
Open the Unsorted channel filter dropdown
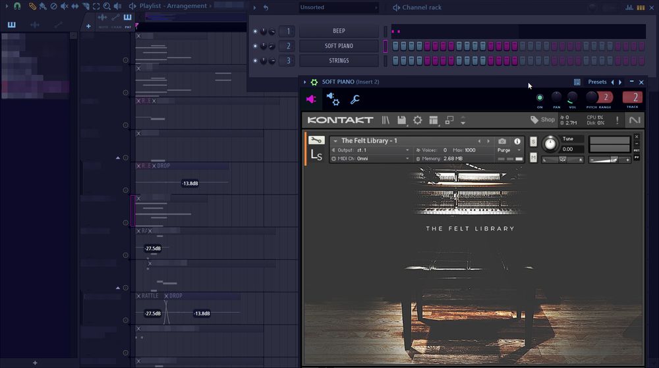(338, 7)
